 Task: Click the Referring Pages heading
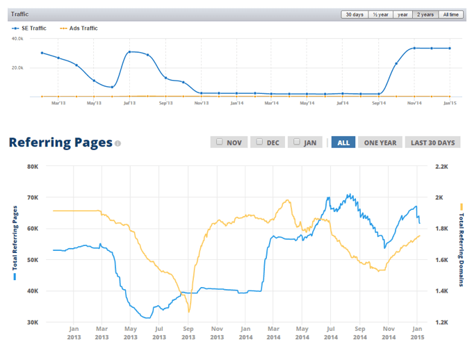(60, 142)
